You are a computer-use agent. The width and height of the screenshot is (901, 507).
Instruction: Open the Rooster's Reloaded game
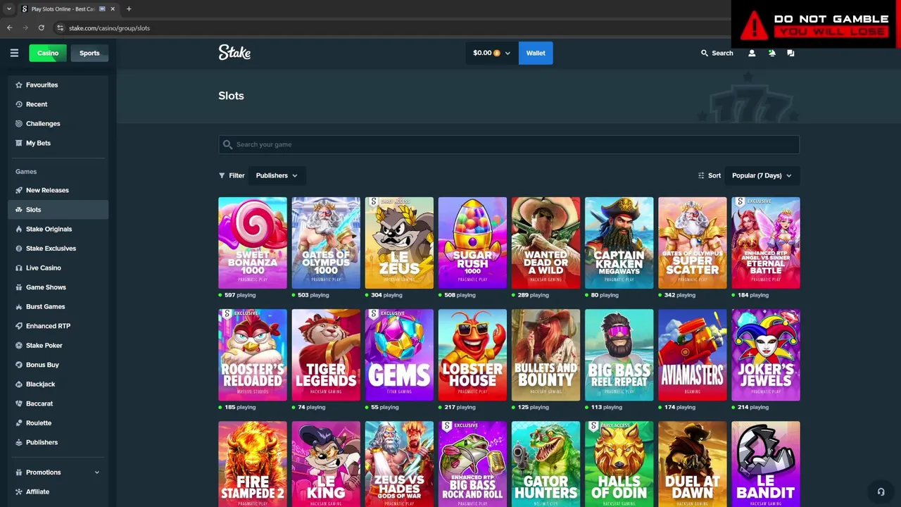click(253, 355)
